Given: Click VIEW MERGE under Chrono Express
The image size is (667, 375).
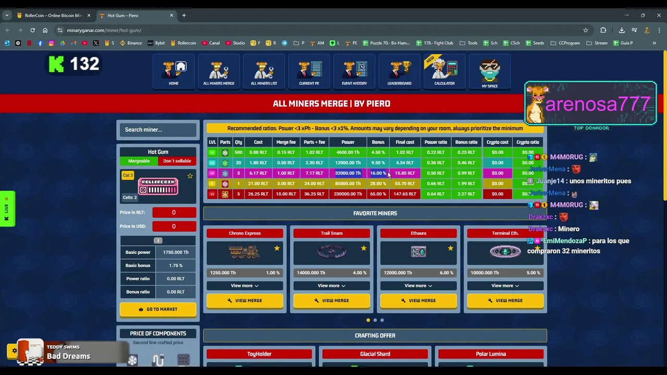Looking at the screenshot, I should click(245, 301).
